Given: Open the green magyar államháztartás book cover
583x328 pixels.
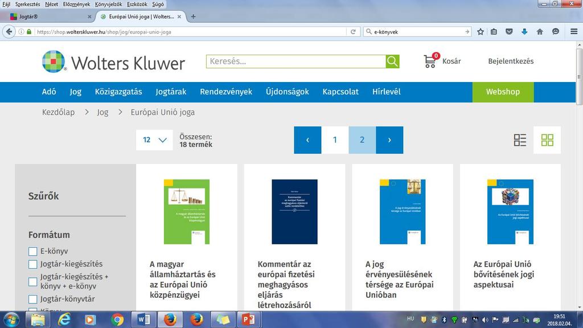Looking at the screenshot, I should pos(187,212).
